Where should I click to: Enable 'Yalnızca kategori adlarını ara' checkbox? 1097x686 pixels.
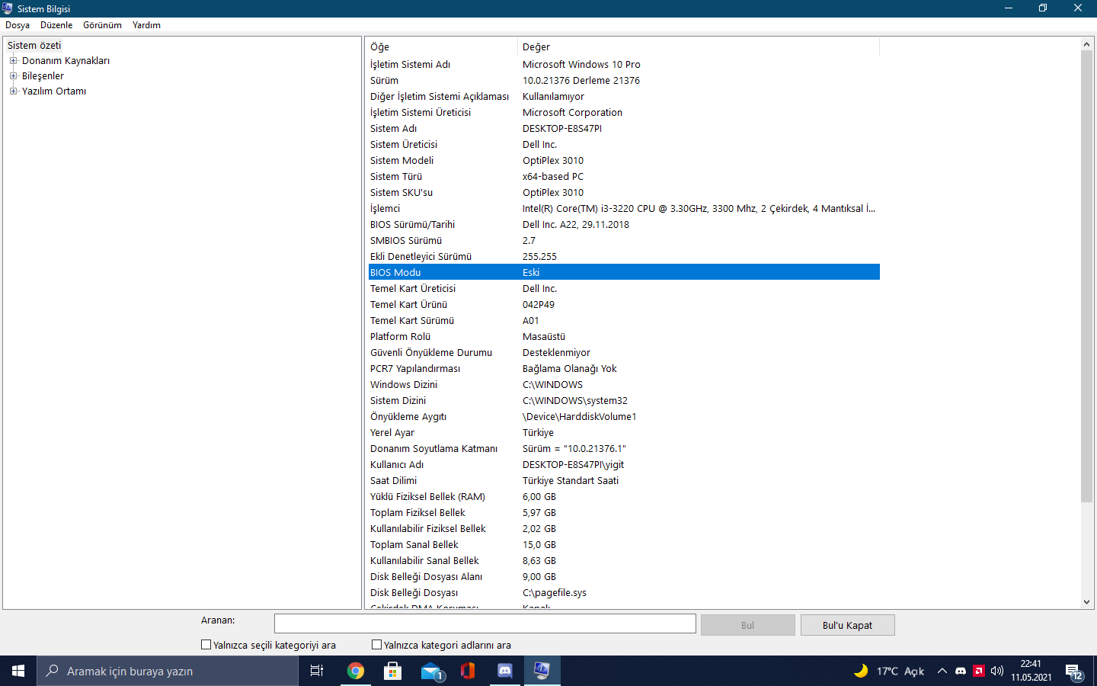376,645
